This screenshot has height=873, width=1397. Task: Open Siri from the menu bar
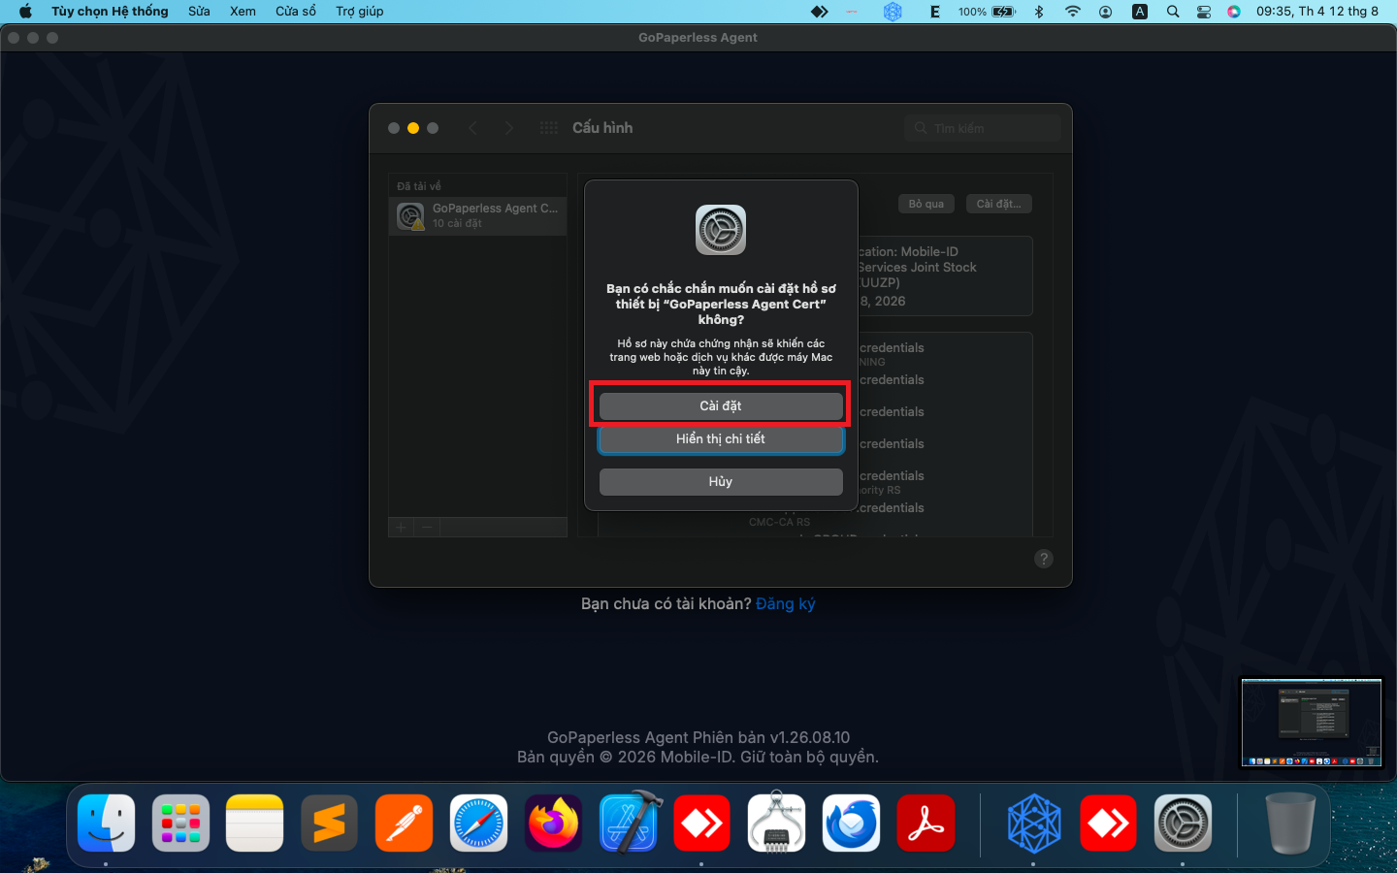coord(1234,12)
